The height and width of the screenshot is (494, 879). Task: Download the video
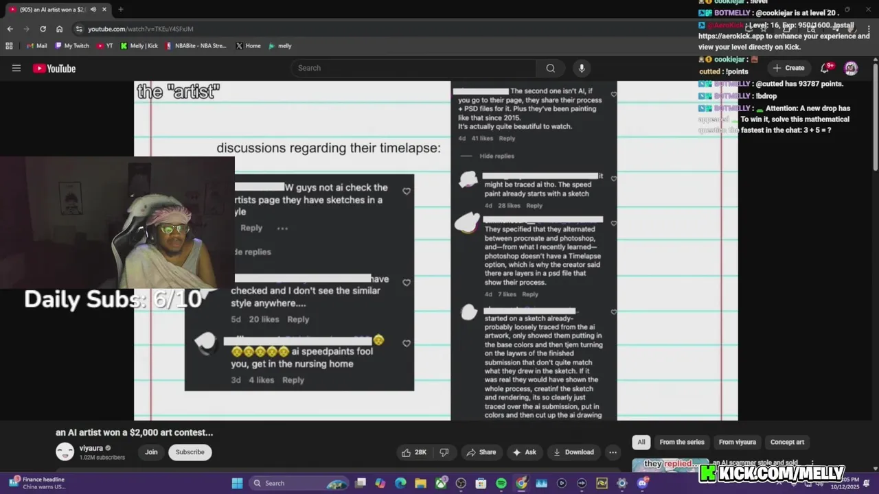(x=573, y=452)
